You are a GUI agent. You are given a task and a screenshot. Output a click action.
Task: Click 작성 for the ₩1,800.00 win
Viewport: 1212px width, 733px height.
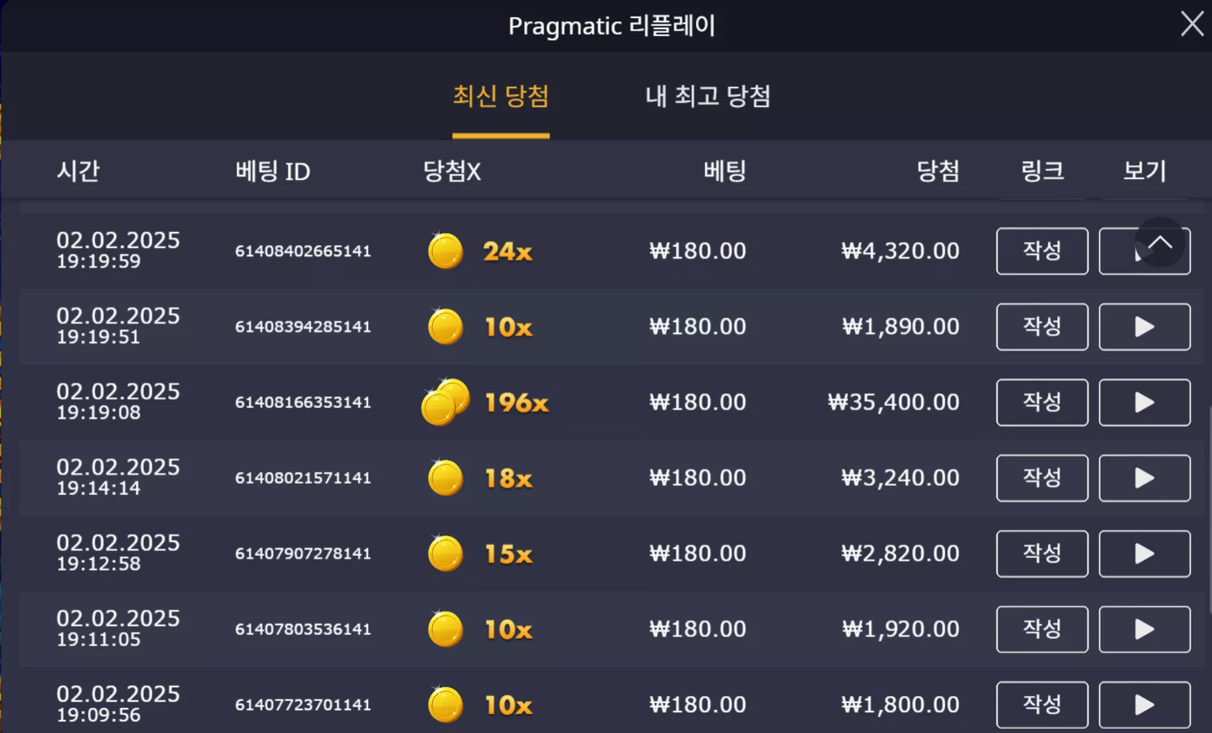click(x=1042, y=705)
